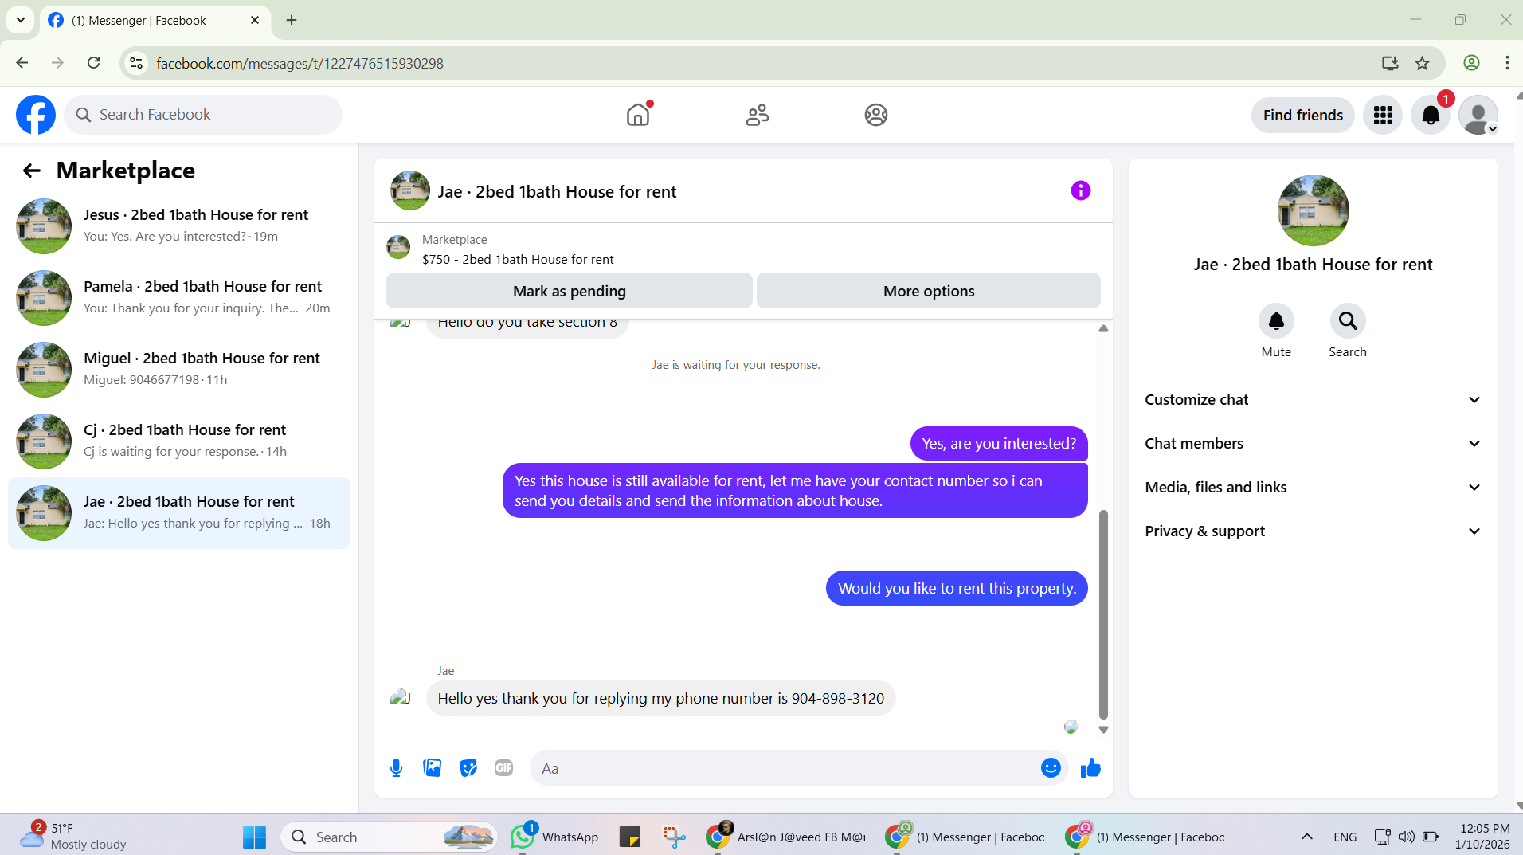1523x855 pixels.
Task: Expand Customize chat section
Action: [x=1313, y=400]
